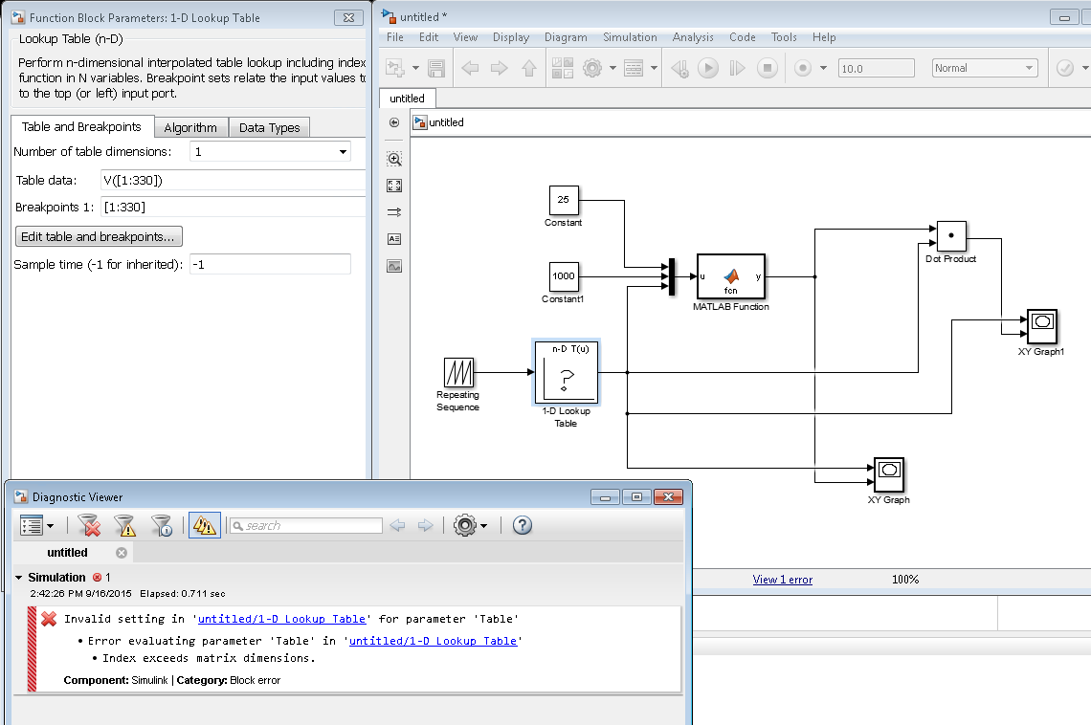Open Model Configuration Parameters gear icon
Image resolution: width=1091 pixels, height=725 pixels.
pos(593,68)
